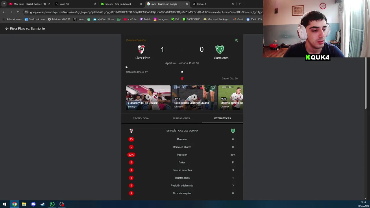Click the River 62% possession badge
Viewport: 370px width, 208px height.
pyautogui.click(x=131, y=155)
